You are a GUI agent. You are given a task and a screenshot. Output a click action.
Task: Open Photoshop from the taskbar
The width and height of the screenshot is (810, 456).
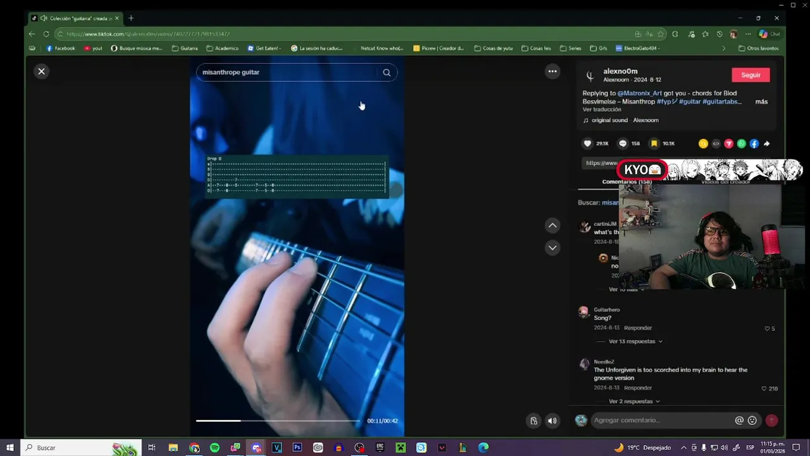coord(297,448)
